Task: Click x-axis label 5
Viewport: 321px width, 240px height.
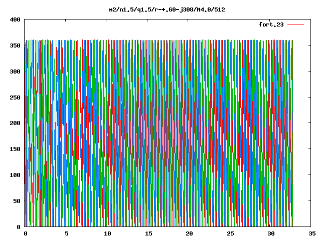Action: click(67, 233)
